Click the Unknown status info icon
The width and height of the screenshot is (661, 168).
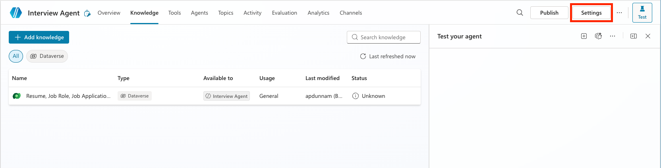pos(356,96)
